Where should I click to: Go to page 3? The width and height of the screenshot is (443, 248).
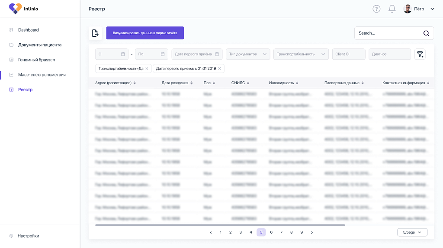point(241,232)
